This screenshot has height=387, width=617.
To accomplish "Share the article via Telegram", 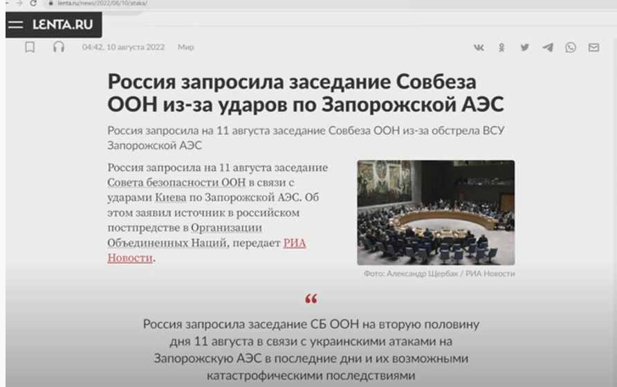I will point(547,48).
